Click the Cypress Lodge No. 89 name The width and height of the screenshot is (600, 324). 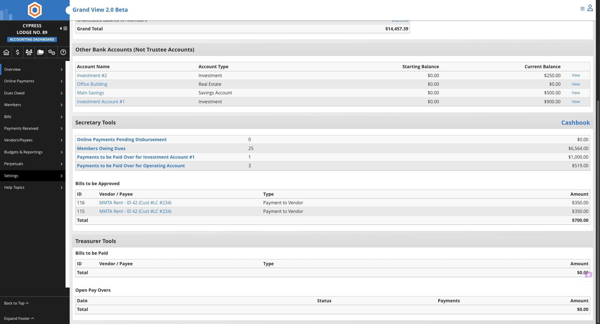(32, 29)
